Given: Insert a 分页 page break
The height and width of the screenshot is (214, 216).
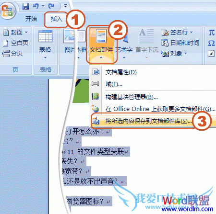Looking at the screenshot, I should click(12, 53).
